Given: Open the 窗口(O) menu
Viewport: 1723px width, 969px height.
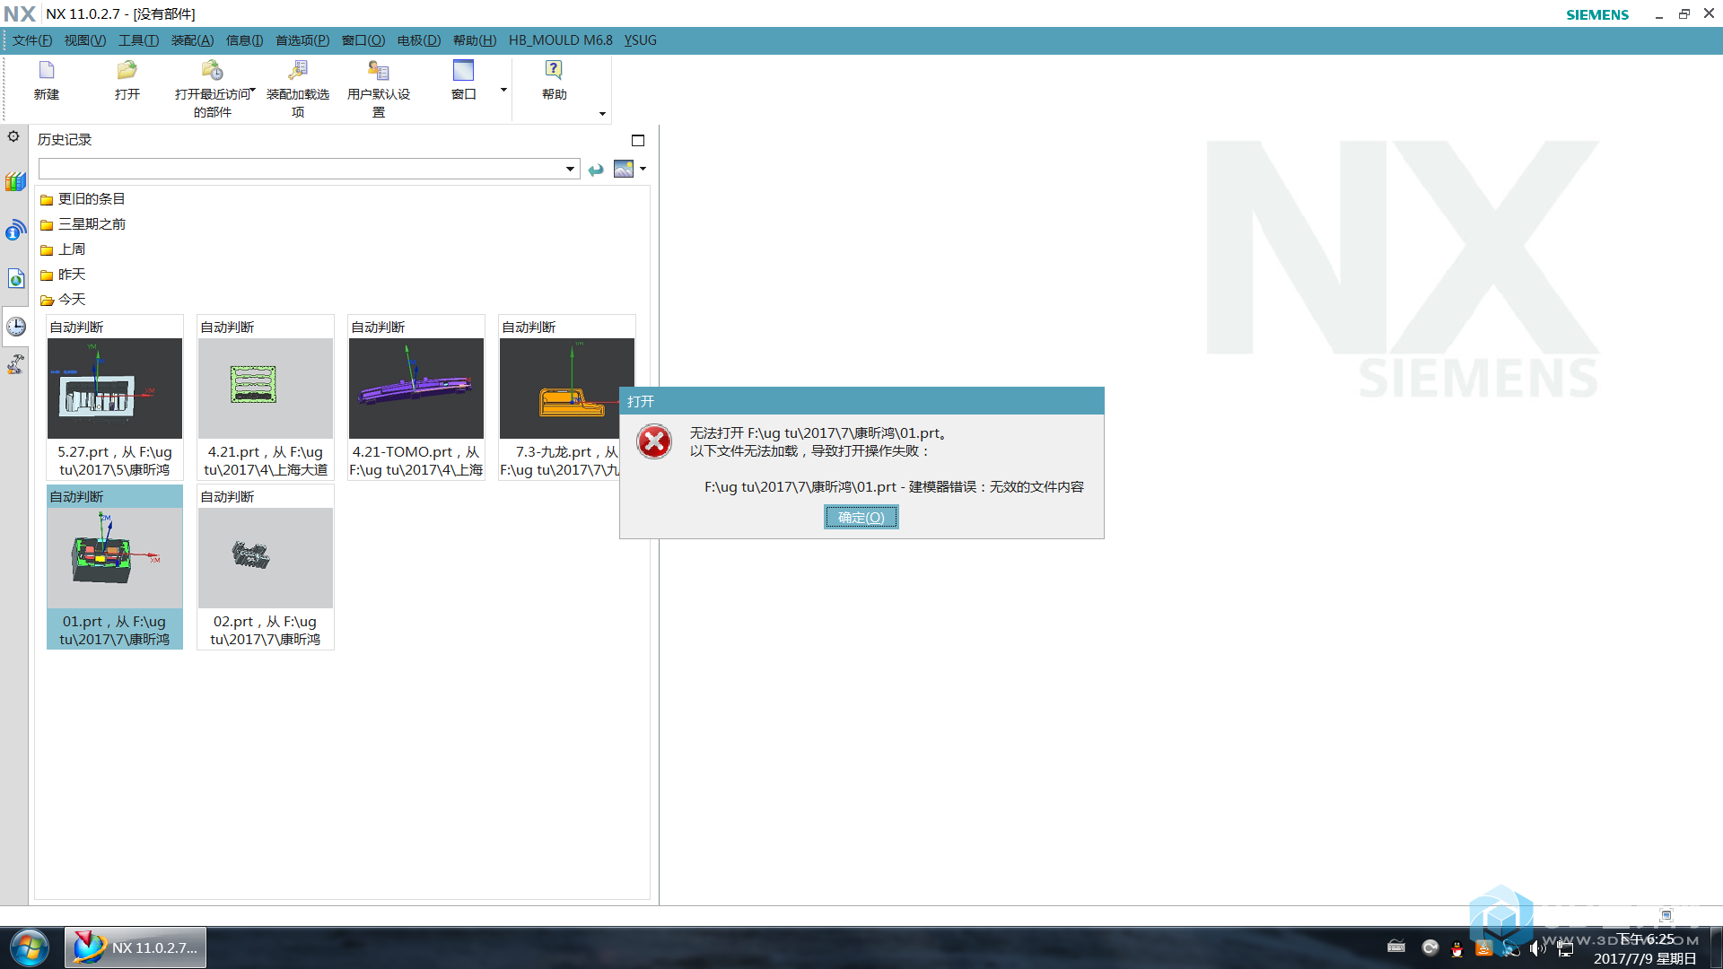Looking at the screenshot, I should (x=363, y=40).
